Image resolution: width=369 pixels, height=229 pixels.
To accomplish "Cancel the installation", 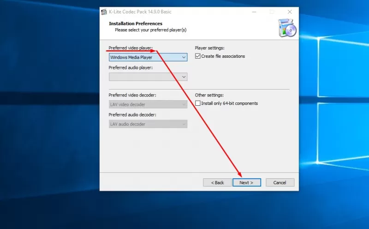I will click(x=280, y=182).
